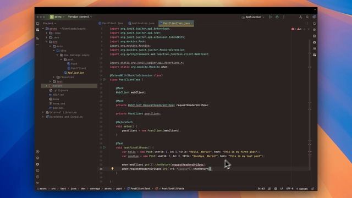Start debugging with the bug icon
The image size is (352, 198).
tap(277, 17)
